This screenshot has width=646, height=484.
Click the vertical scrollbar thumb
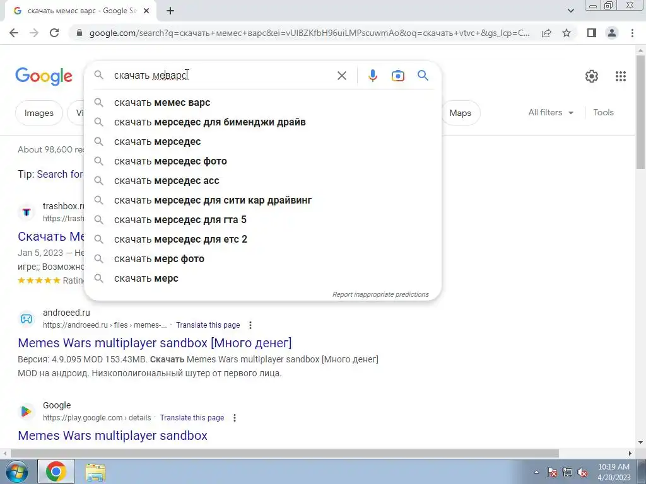point(640,111)
